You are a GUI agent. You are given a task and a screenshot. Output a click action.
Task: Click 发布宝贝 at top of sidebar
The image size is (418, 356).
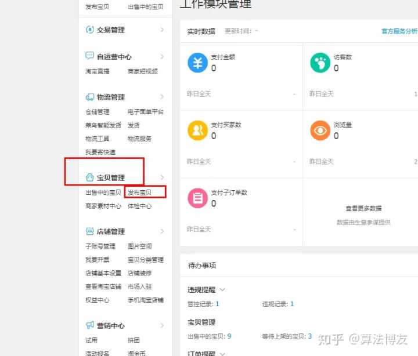[x=98, y=7]
